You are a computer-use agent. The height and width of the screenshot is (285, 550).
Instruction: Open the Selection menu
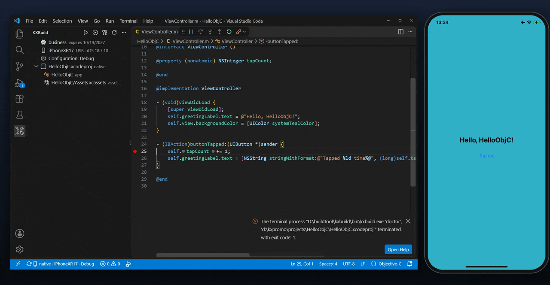pyautogui.click(x=62, y=21)
